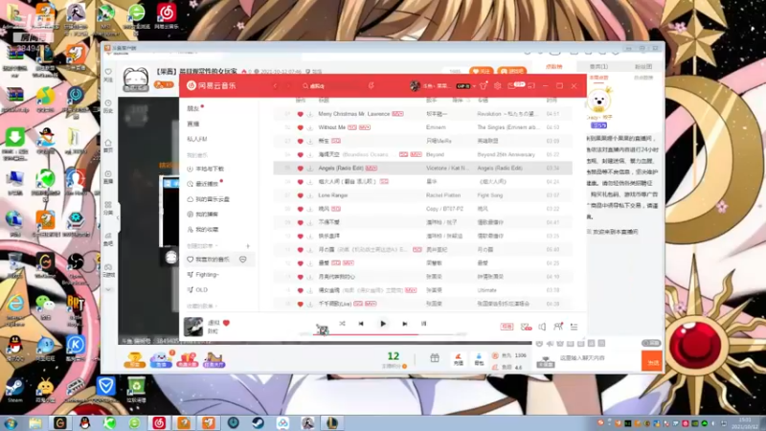Collapse Douyu side panel handle
The image size is (766, 431).
pyautogui.click(x=118, y=218)
